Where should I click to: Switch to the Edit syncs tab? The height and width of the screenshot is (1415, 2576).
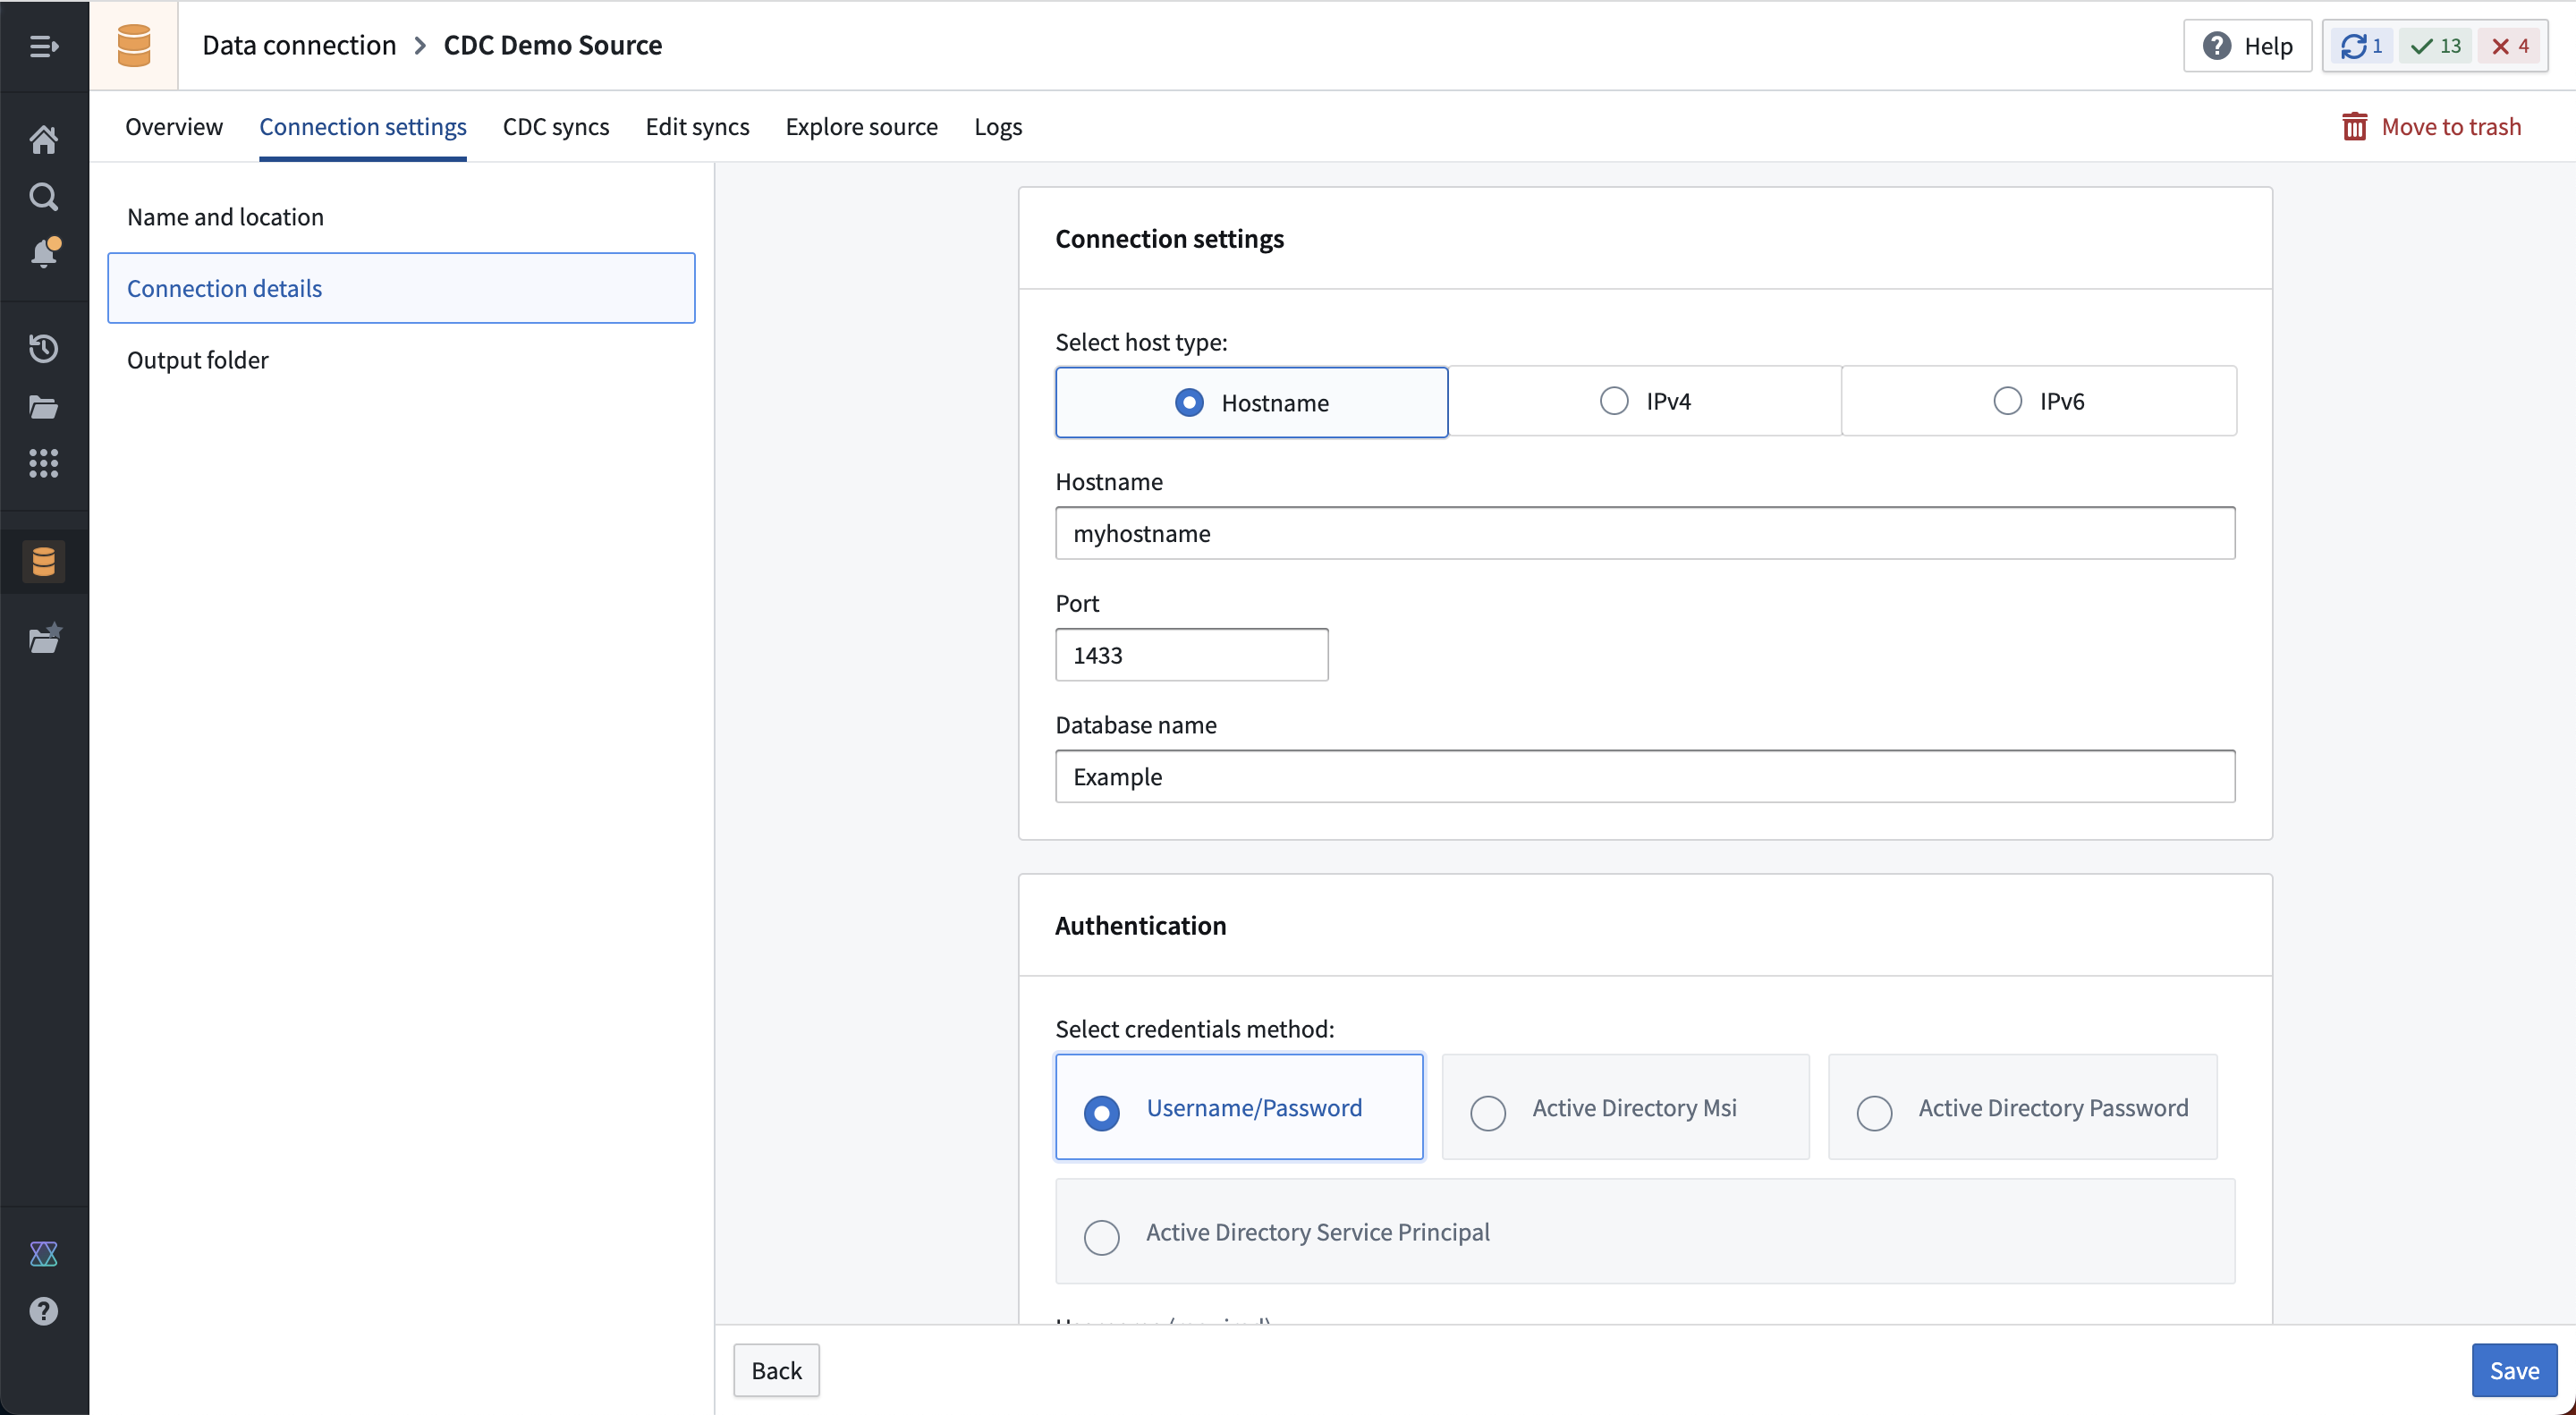[x=697, y=126]
